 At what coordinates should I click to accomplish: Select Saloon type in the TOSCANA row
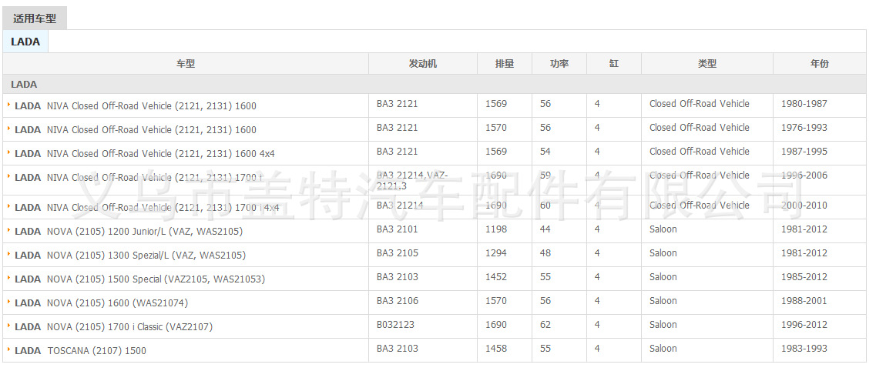click(663, 349)
